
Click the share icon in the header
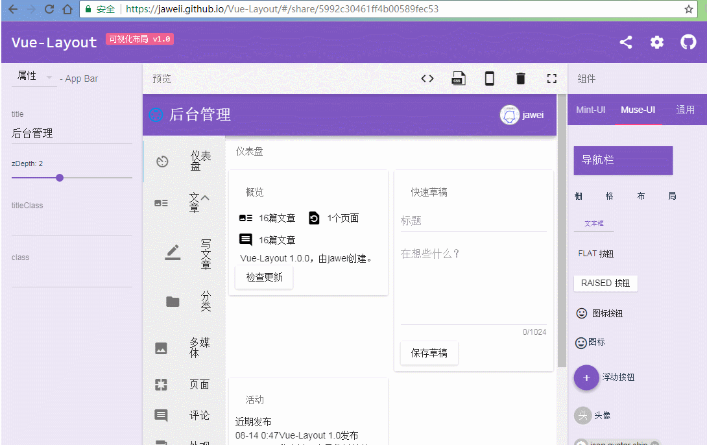coord(625,42)
